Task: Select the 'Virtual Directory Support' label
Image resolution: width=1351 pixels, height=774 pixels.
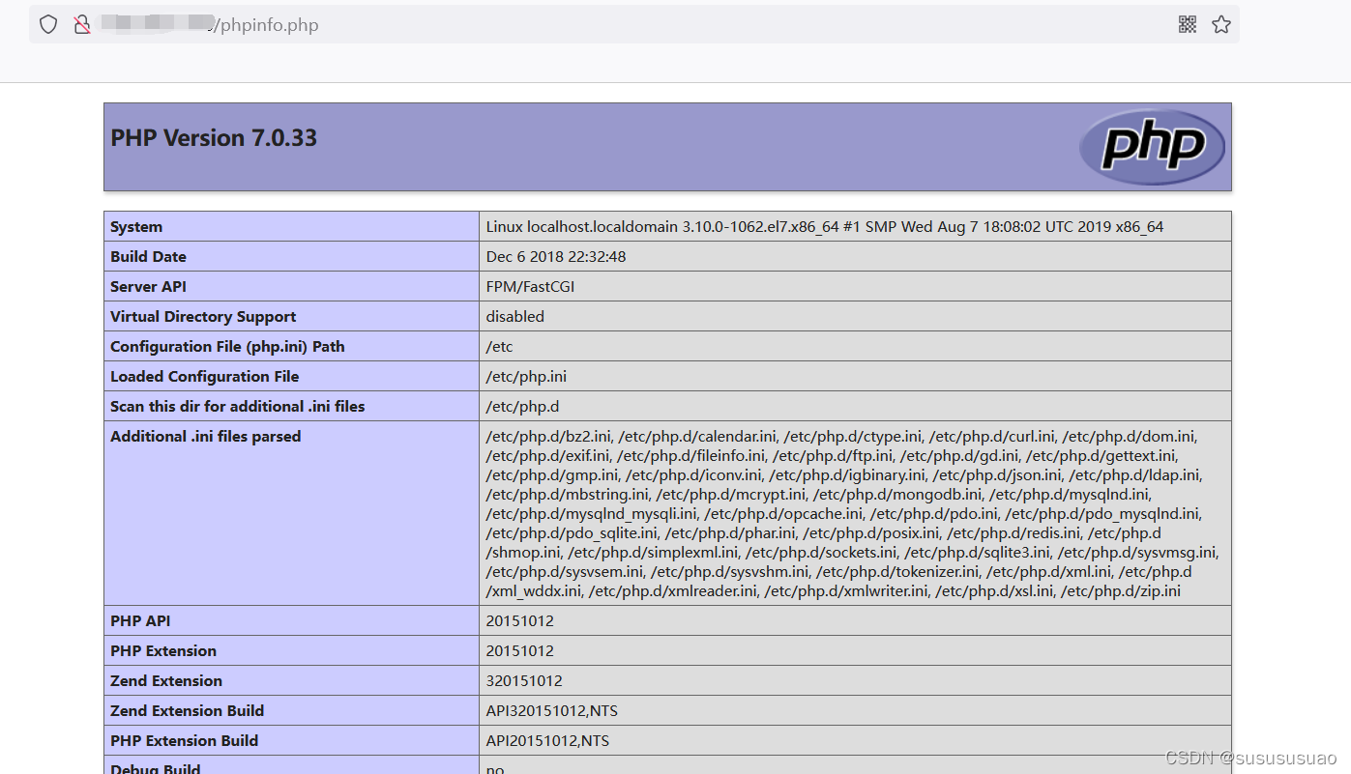Action: click(203, 317)
